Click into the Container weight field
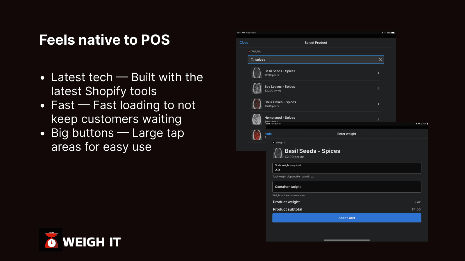465x261 pixels. tap(346, 187)
